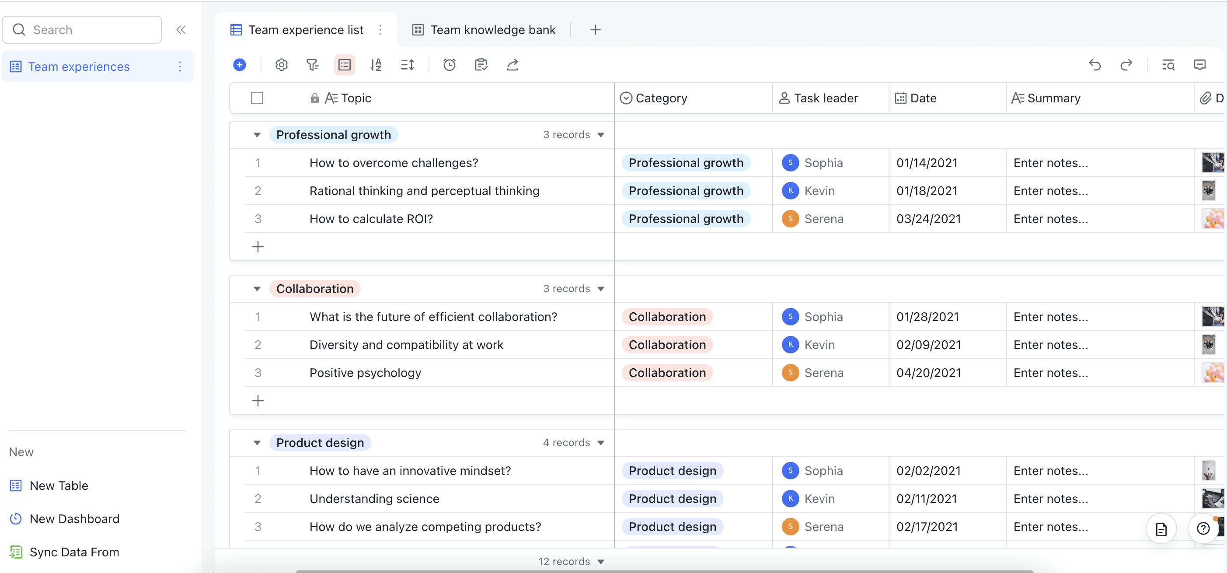Open the row height tool
This screenshot has width=1227, height=573.
click(x=408, y=65)
